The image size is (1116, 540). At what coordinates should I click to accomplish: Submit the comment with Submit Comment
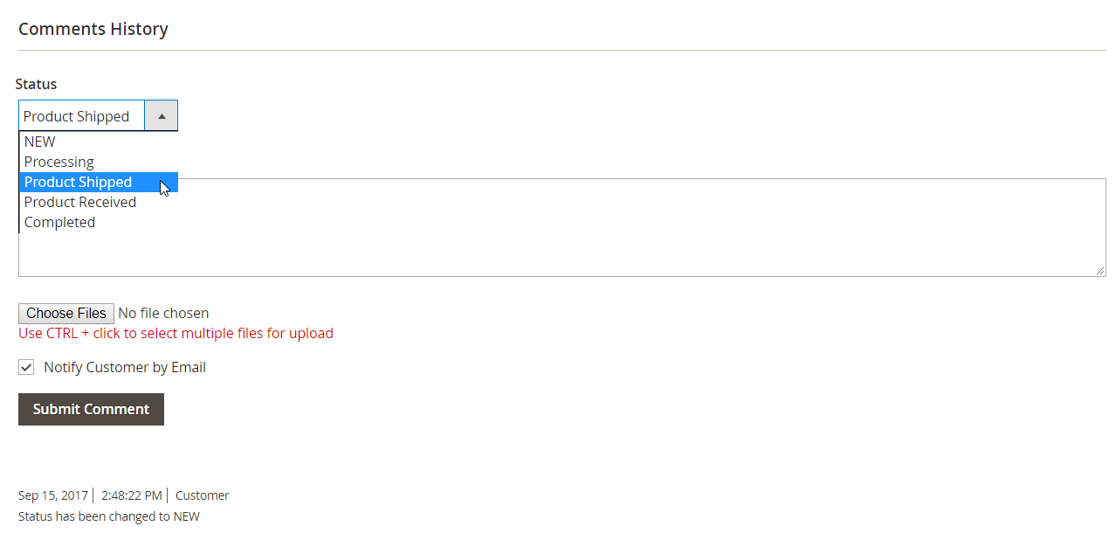[x=91, y=409]
